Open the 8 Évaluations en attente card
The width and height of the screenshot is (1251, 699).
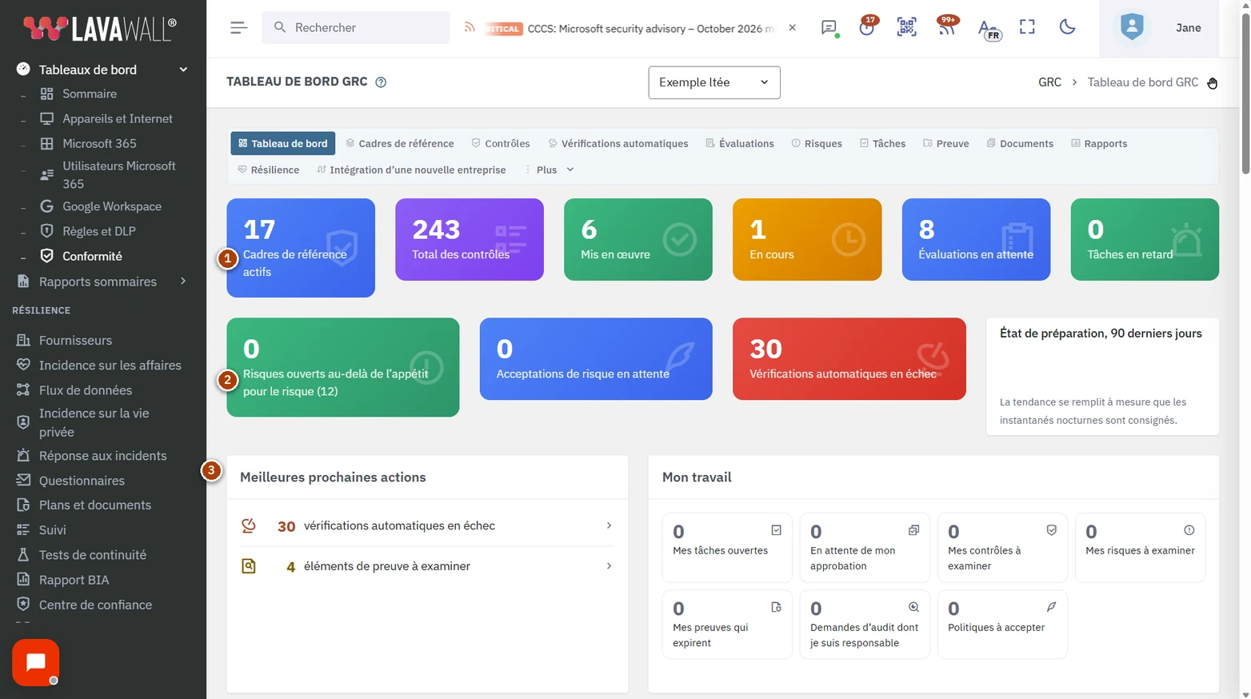[x=976, y=239]
